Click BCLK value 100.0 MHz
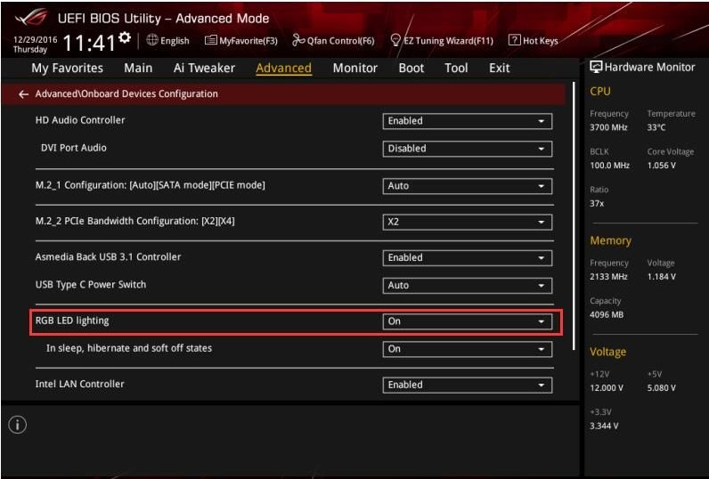709x479 pixels. pyautogui.click(x=609, y=166)
